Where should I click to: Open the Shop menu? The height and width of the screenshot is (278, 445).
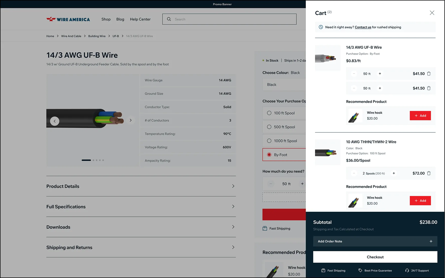106,19
